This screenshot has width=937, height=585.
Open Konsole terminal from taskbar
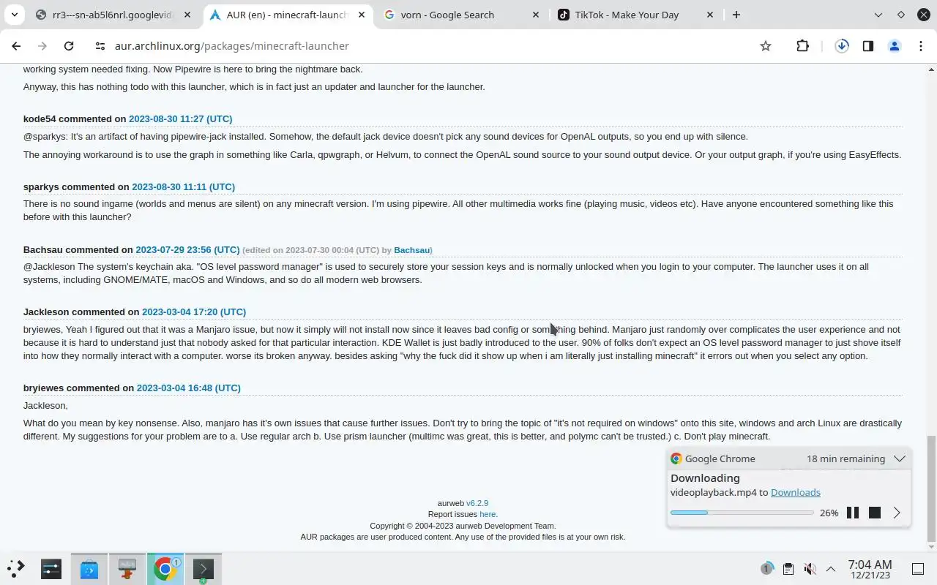click(x=204, y=568)
